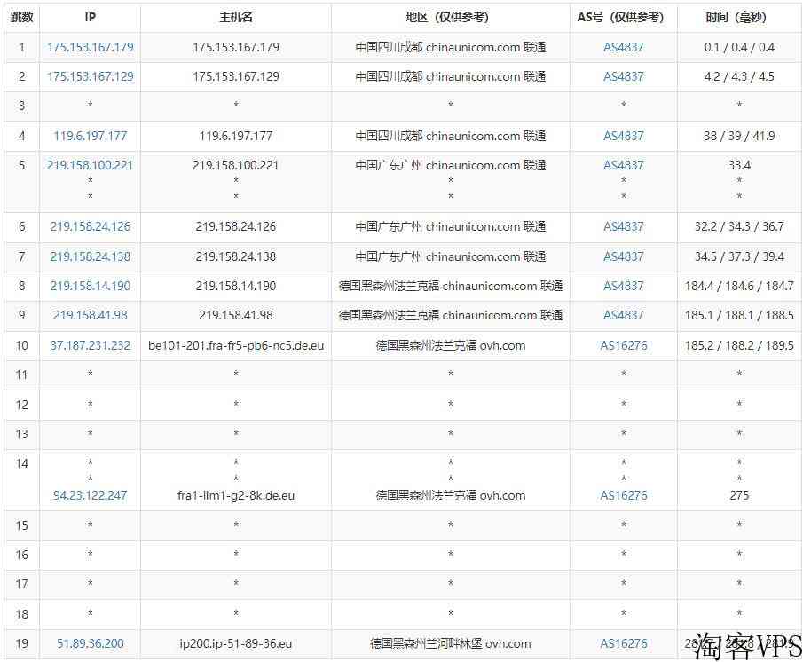Screen dimensions: 803x662
Task: Open the 219.158.24.138 IP link in hop 7
Action: pyautogui.click(x=91, y=256)
